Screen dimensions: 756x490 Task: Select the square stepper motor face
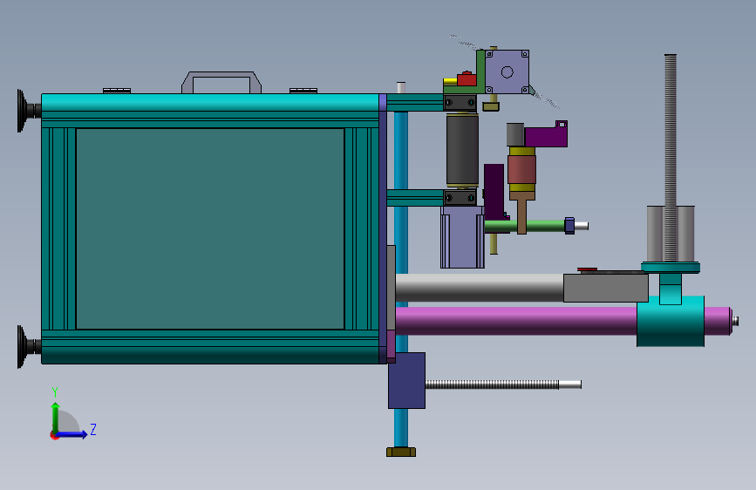pyautogui.click(x=507, y=71)
